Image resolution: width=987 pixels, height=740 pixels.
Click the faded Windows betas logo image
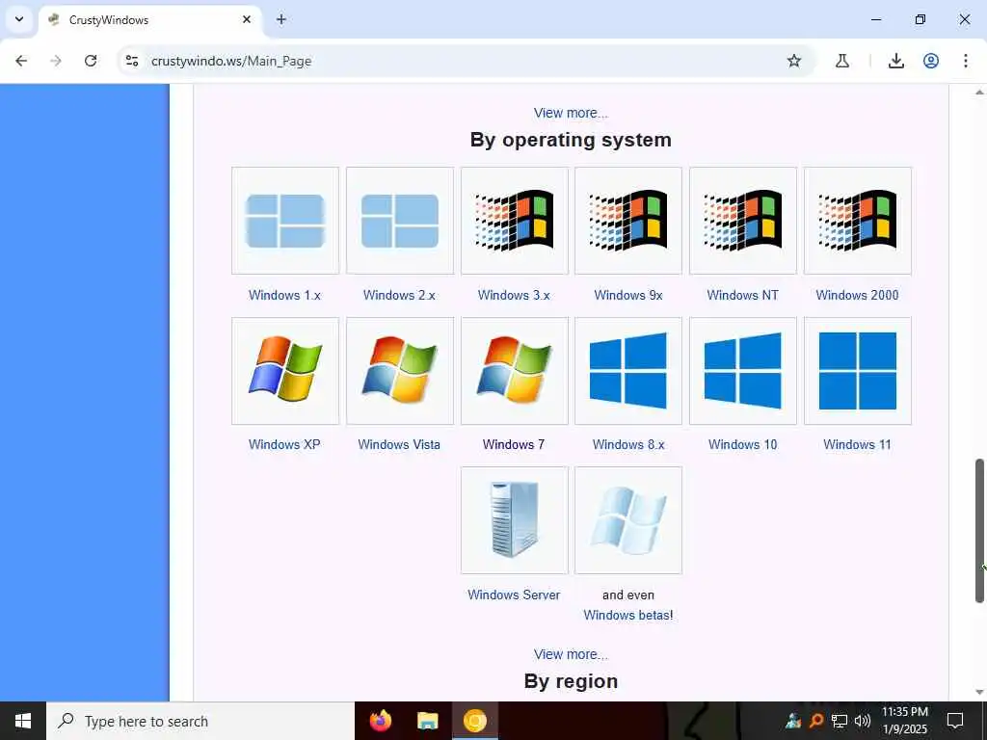(628, 519)
